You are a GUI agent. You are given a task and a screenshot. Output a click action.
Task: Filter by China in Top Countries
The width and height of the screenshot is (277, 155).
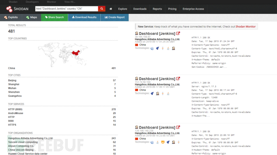click(x=12, y=68)
